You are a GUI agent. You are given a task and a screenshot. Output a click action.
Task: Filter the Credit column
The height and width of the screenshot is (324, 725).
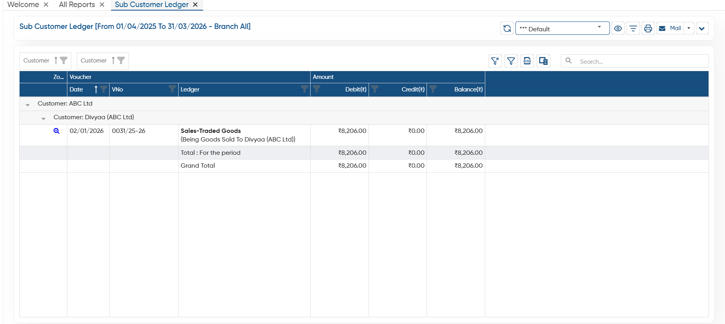375,89
